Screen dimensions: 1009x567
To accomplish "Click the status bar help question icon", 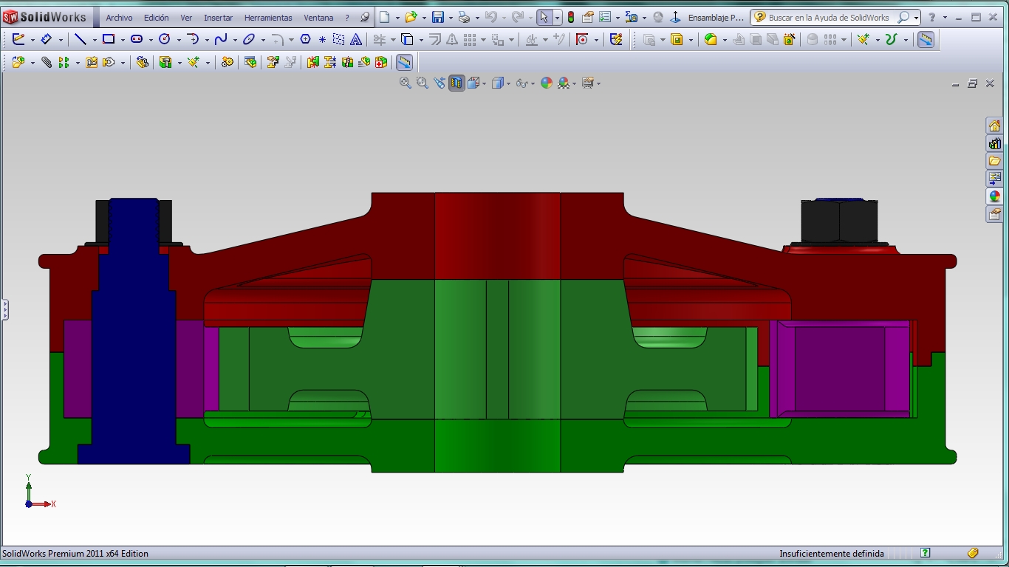I will coord(925,553).
